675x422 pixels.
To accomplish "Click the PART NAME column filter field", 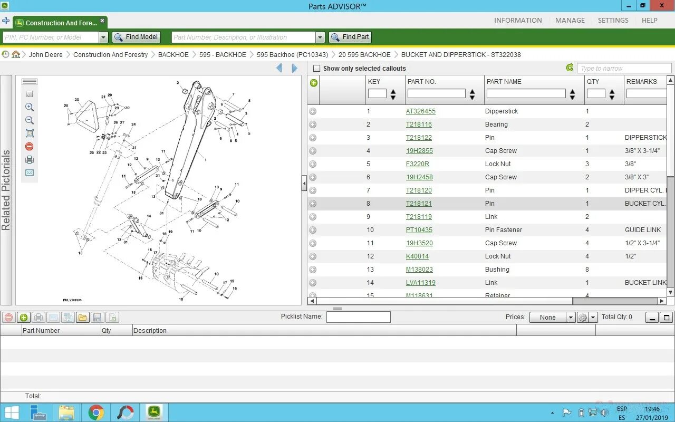I will (x=526, y=94).
